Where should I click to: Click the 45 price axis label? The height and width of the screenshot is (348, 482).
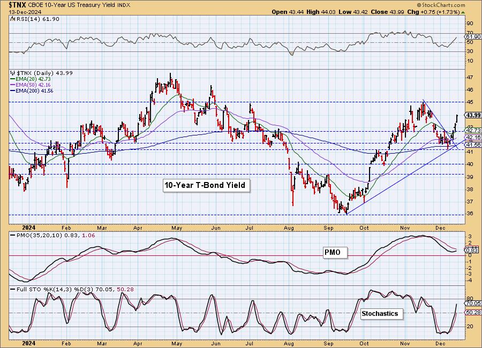coord(470,102)
